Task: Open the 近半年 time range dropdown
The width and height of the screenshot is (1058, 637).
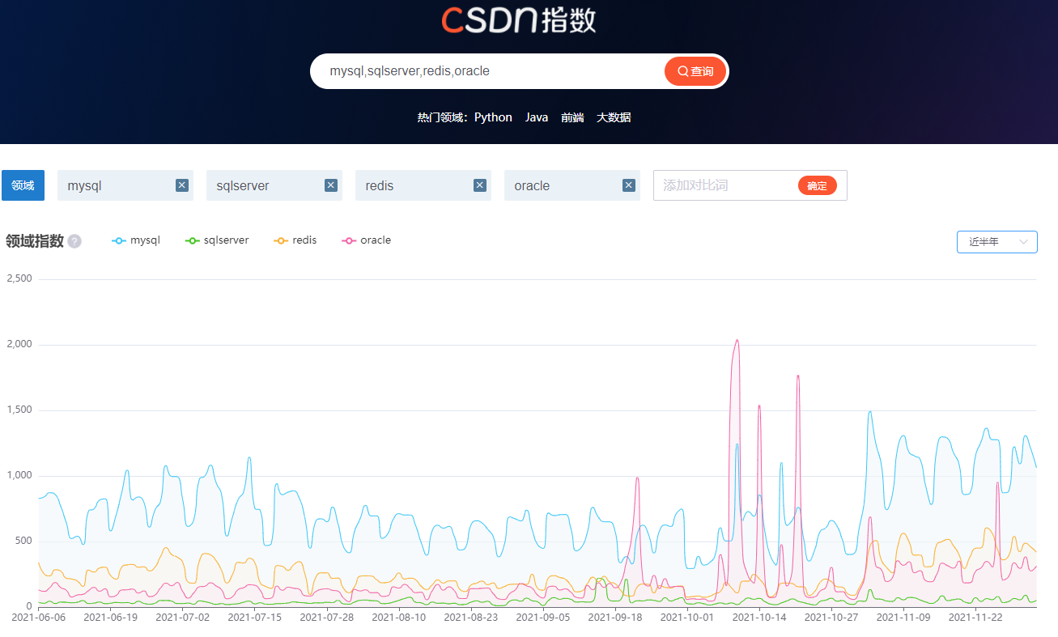Action: [x=996, y=242]
